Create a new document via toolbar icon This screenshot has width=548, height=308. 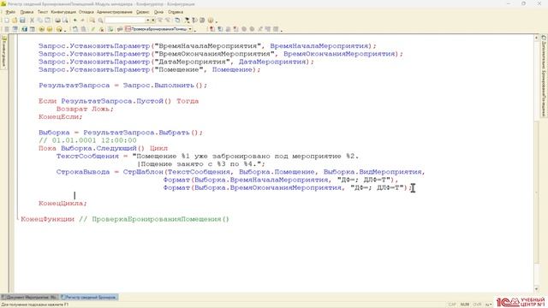(x=7, y=21)
